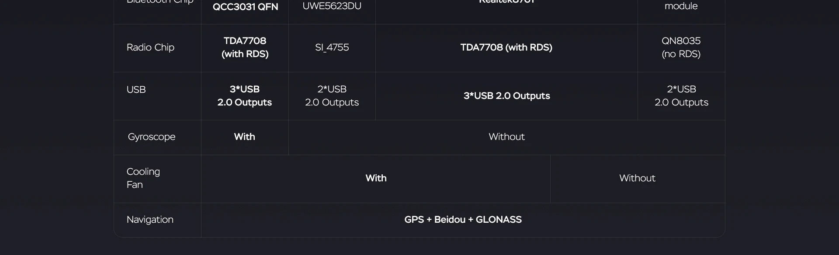Click the Cooling Fan Without cell
Image resolution: width=839 pixels, height=255 pixels.
638,178
